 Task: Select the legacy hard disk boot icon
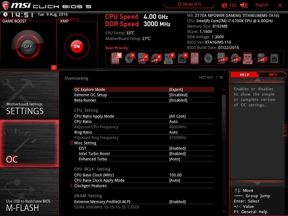[x=195, y=58]
